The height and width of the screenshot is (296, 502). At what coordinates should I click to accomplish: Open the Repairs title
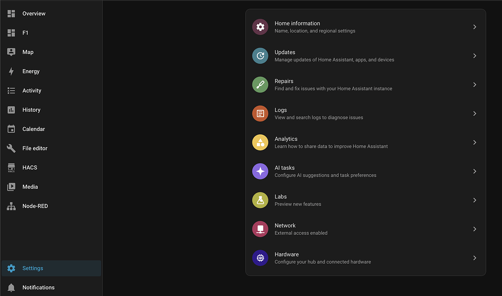coord(284,81)
